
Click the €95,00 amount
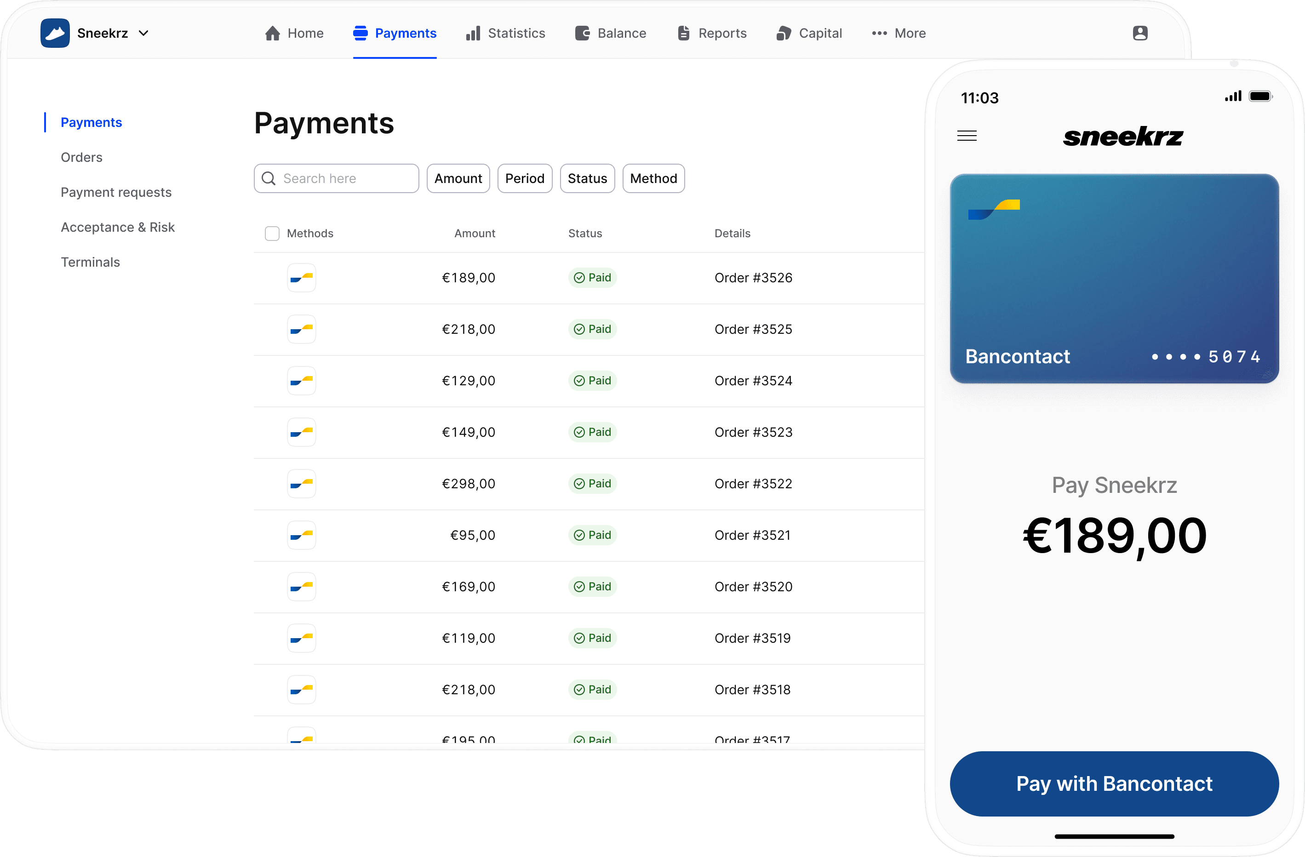coord(473,535)
